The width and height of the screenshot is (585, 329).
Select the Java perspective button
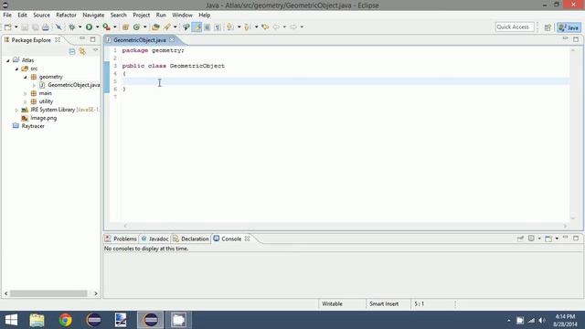coord(569,27)
